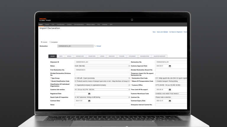227x127 pixels.
Task: Open the Shipment Info tab
Action: pyautogui.click(x=80, y=56)
